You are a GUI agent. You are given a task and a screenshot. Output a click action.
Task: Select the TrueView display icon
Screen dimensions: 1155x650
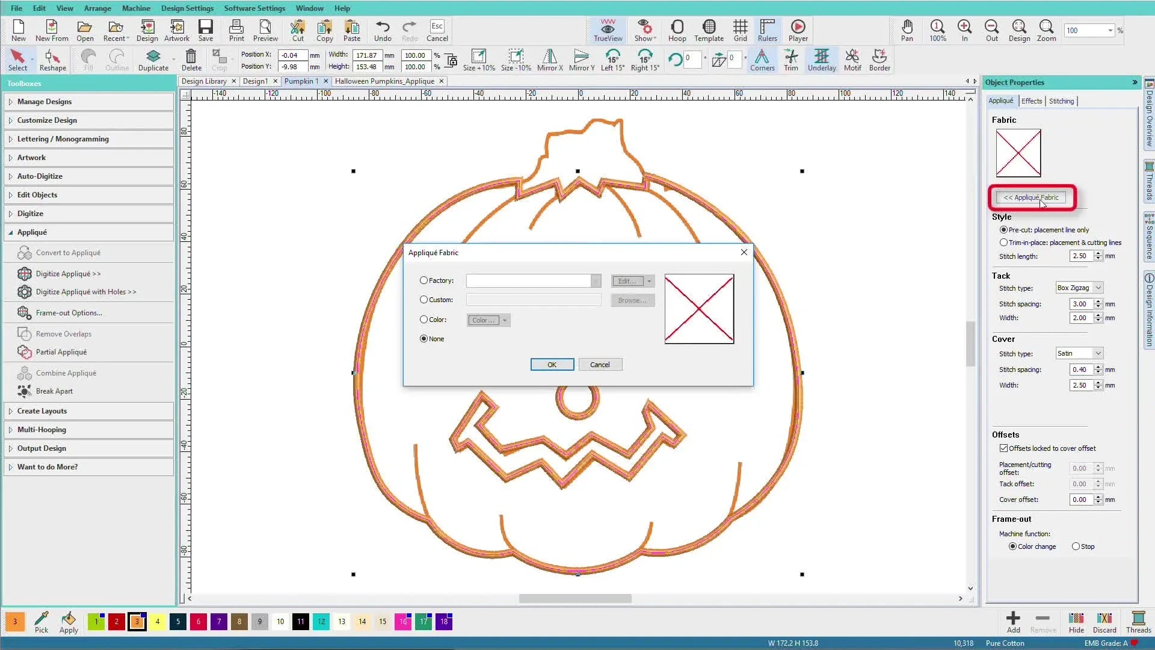pos(607,30)
